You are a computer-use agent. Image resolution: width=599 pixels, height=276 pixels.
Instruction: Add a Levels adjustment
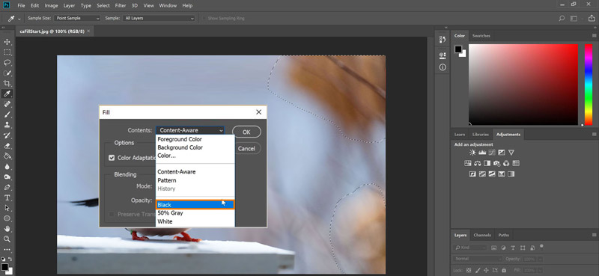pos(482,153)
